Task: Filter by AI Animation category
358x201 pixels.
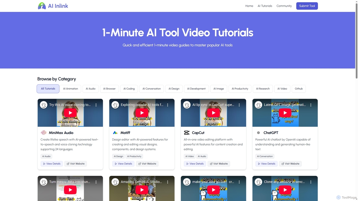Action: coord(70,89)
